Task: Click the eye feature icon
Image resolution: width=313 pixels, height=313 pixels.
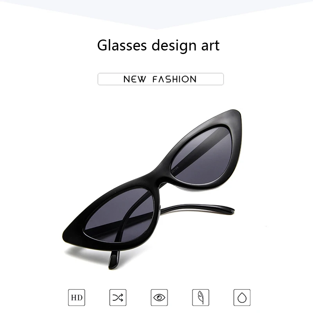Action: 159,297
